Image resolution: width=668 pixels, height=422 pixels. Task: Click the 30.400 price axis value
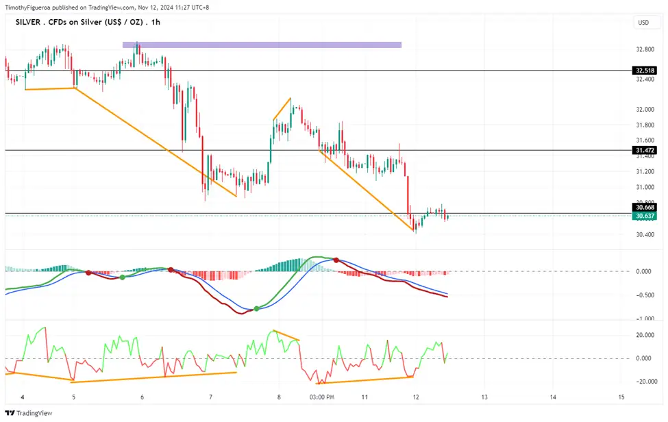[x=645, y=234]
